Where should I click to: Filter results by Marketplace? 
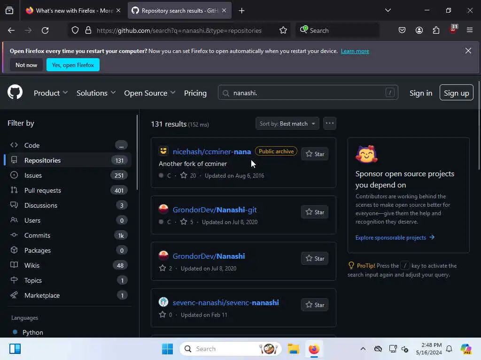point(68,295)
